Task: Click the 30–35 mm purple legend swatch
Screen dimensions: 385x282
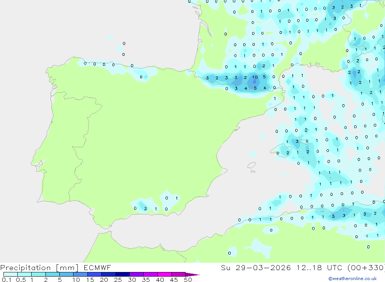Action: coord(136,274)
